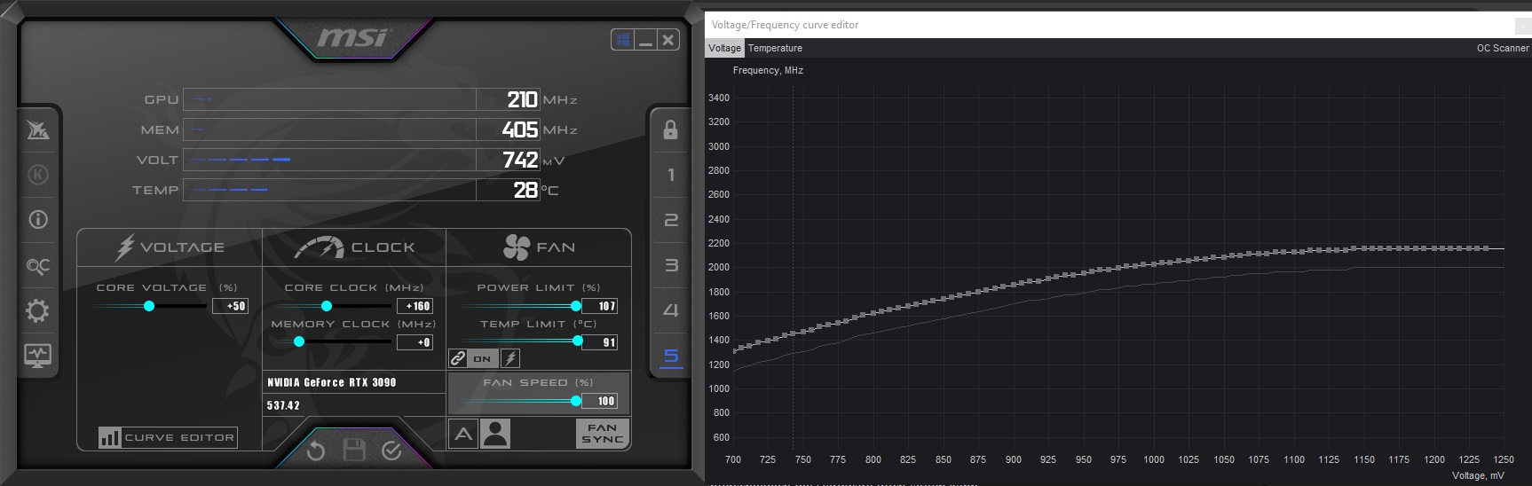Save profile using the floppy disk icon
Viewport: 1532px width, 486px height.
point(354,451)
